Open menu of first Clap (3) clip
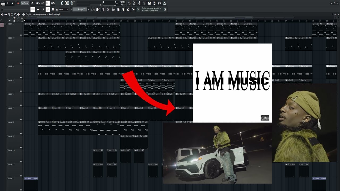 [39, 108]
